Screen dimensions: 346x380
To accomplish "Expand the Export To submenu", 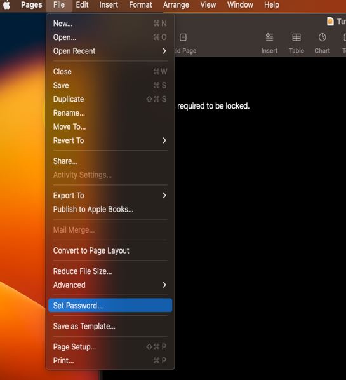I will [x=110, y=195].
